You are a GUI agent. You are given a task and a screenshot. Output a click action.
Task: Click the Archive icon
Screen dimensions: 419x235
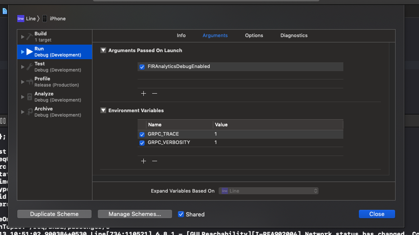pyautogui.click(x=29, y=112)
